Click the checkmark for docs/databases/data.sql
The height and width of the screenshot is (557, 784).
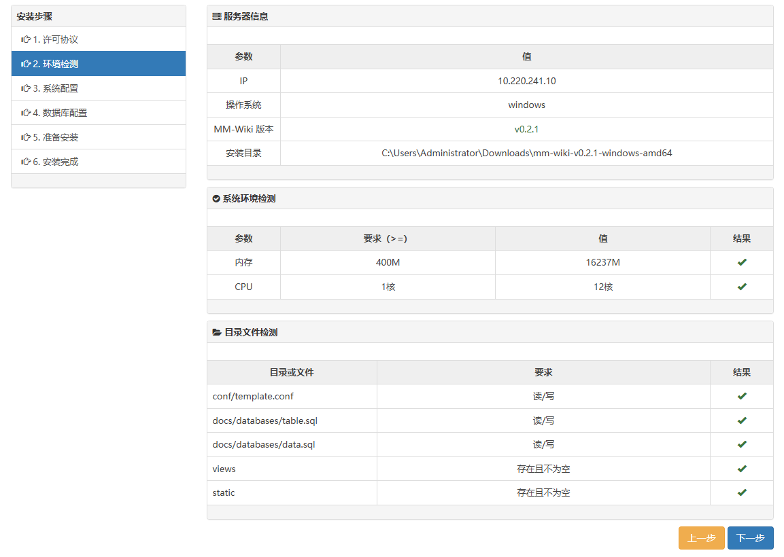(742, 444)
